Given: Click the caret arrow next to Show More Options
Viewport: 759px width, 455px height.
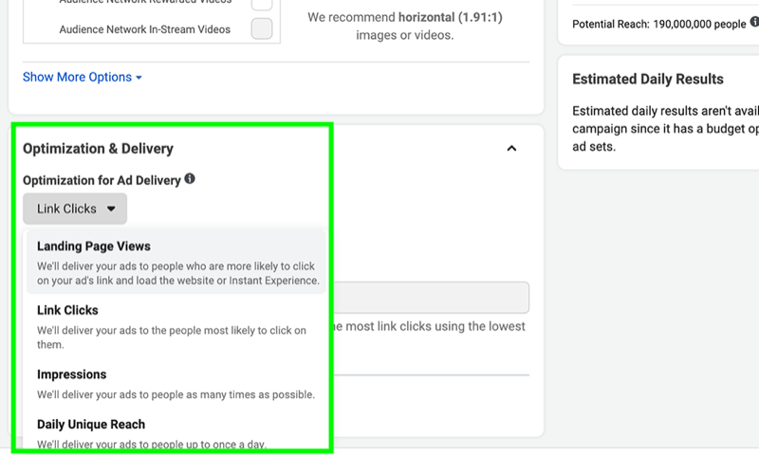Looking at the screenshot, I should (x=139, y=78).
